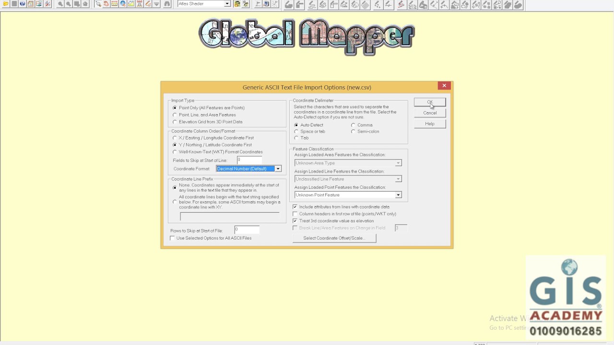This screenshot has height=345, width=614.
Task: Click the globe online data icon
Action: [x=23, y=4]
